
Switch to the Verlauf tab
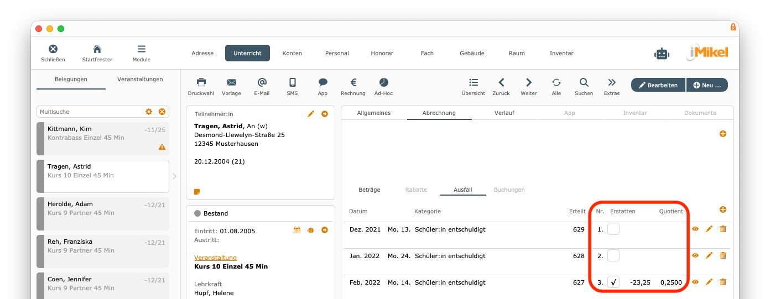point(504,113)
